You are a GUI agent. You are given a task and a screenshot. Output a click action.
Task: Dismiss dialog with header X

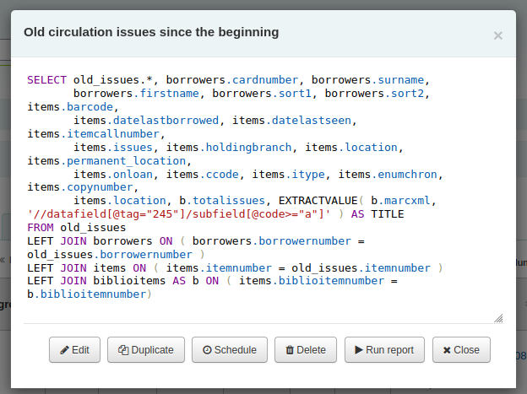point(497,35)
